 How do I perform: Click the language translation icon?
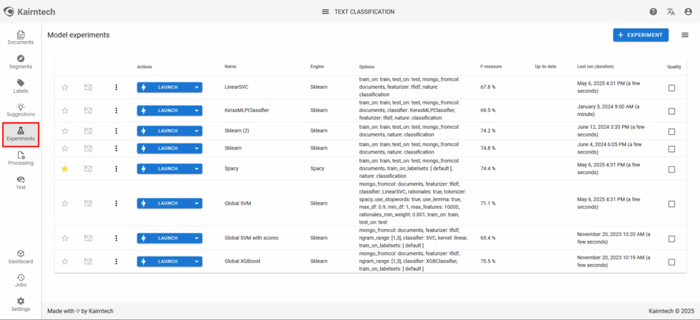pos(671,12)
